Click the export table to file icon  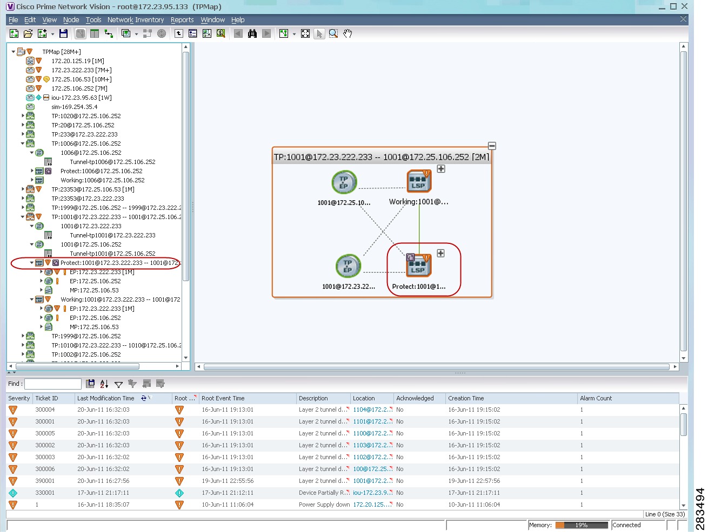coord(90,384)
